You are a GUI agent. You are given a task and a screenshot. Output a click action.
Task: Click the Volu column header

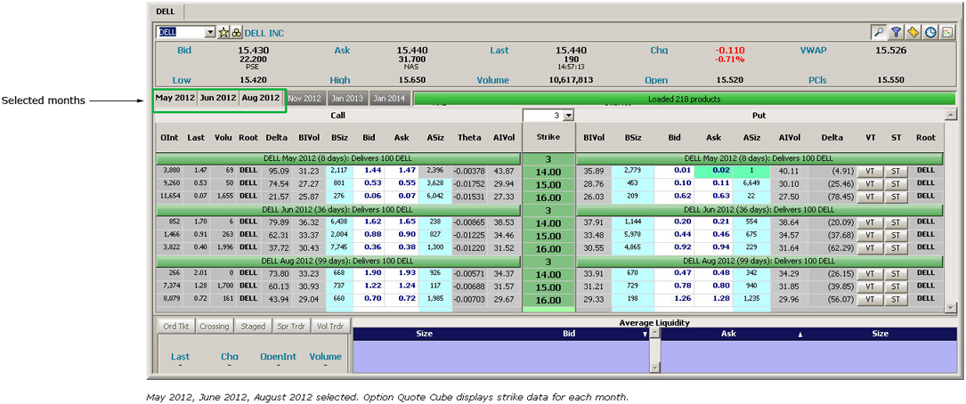223,138
